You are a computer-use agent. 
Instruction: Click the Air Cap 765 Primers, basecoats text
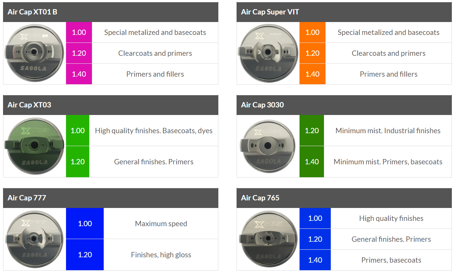pyautogui.click(x=391, y=260)
